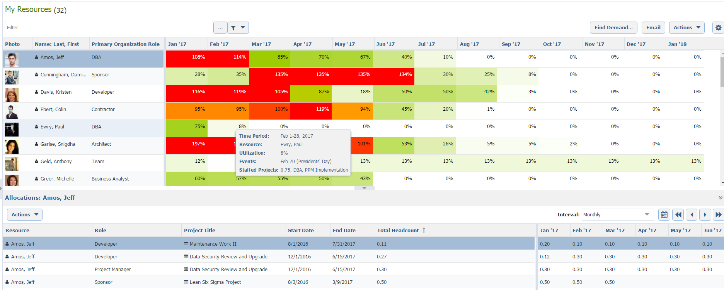Open the calendar date picker icon
Screen dimensions: 724x290
pos(664,215)
